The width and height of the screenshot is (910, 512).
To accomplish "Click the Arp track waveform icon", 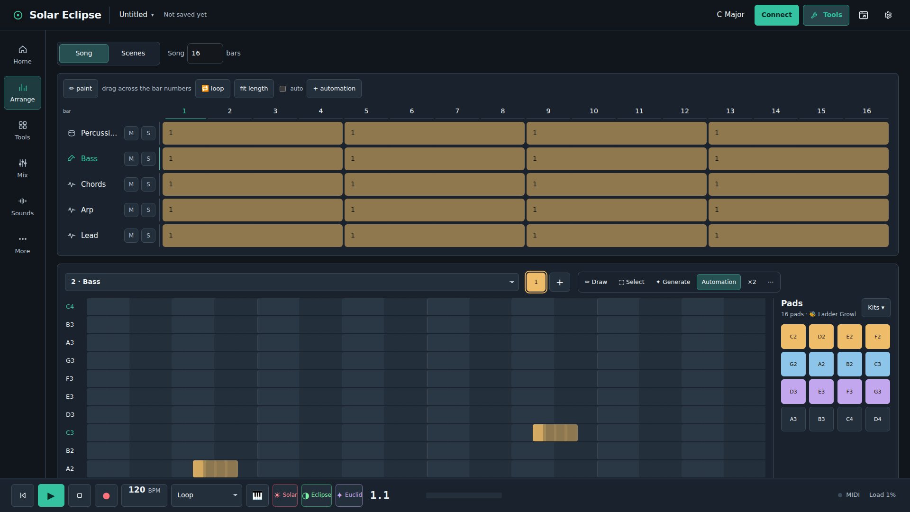I will pos(72,210).
